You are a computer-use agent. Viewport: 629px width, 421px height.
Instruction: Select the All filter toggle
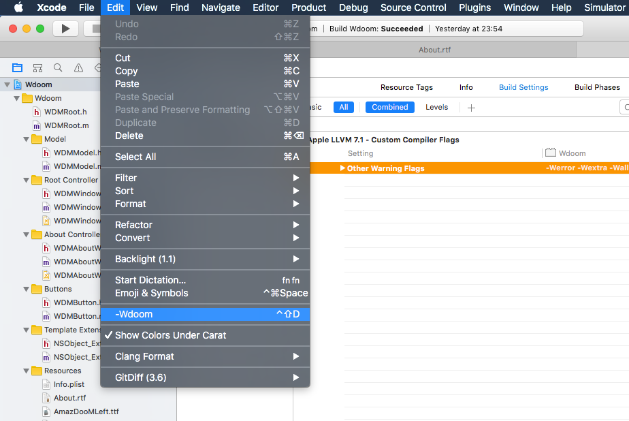pos(344,107)
